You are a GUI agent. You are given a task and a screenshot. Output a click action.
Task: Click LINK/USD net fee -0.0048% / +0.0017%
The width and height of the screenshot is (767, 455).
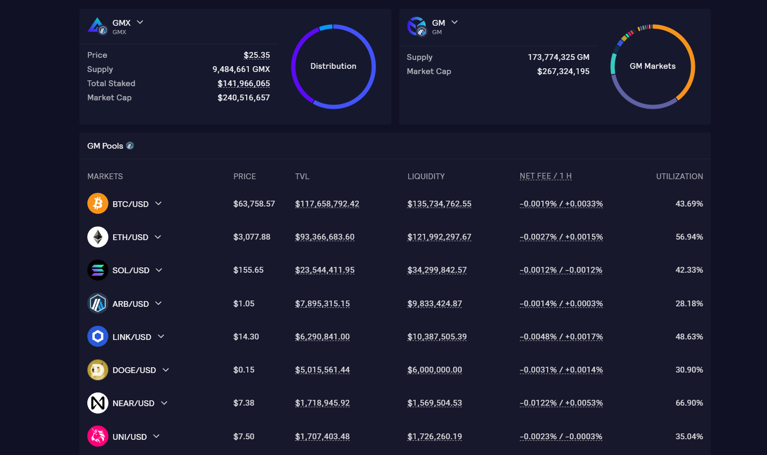[561, 337]
